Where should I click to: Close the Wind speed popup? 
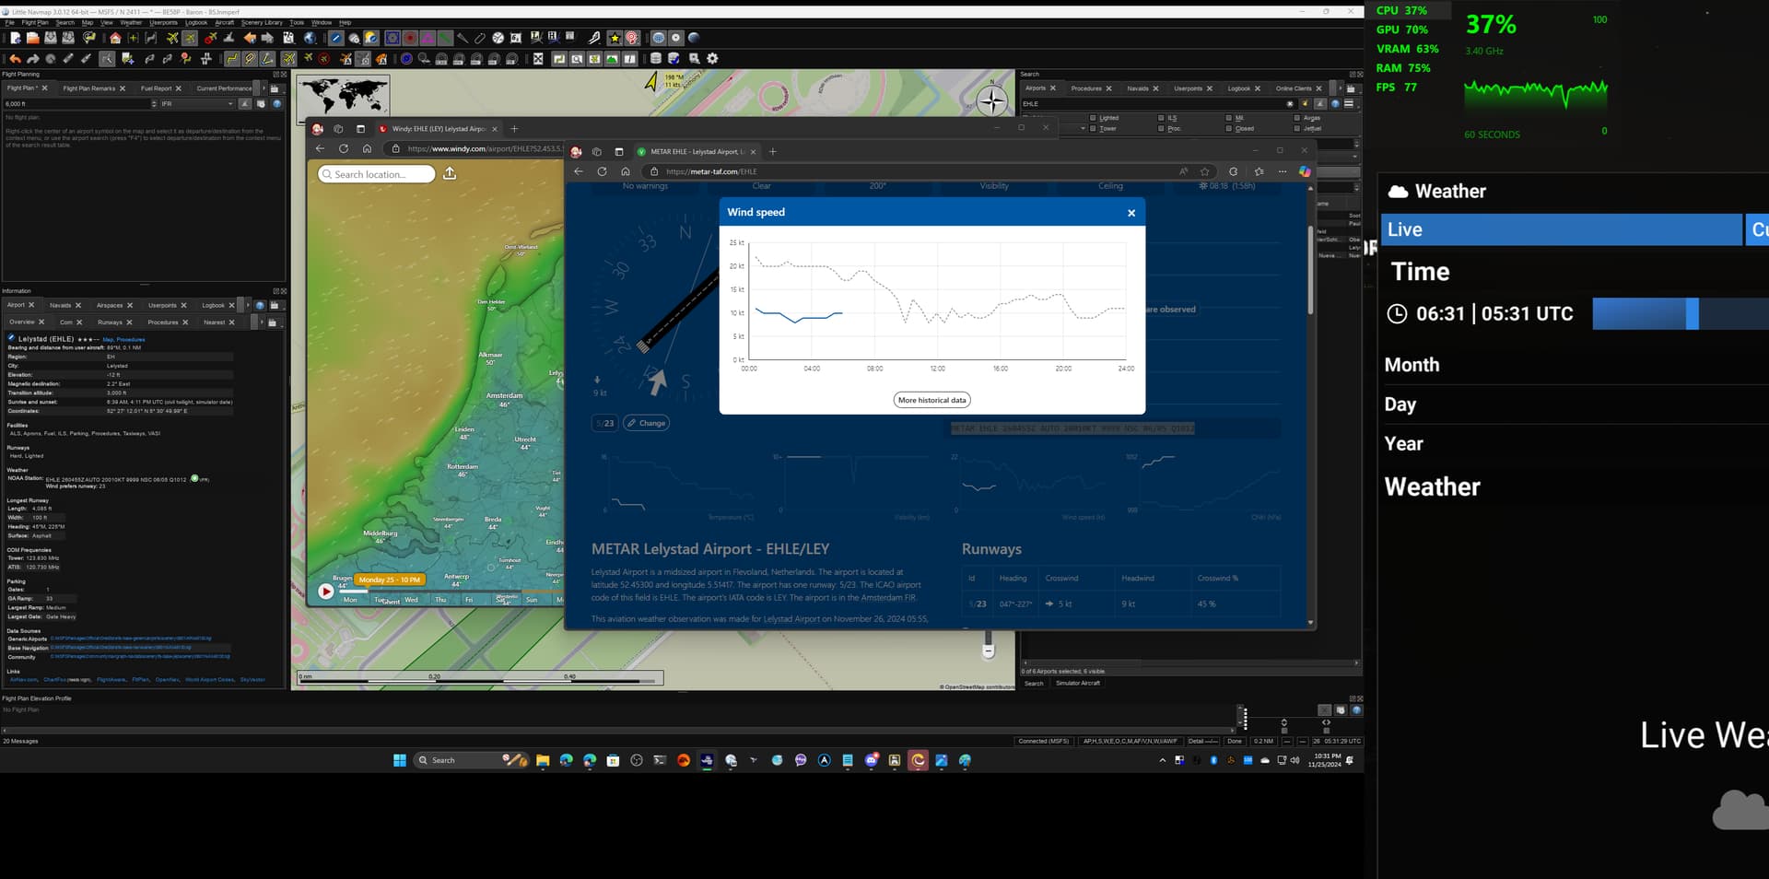[x=1131, y=213]
